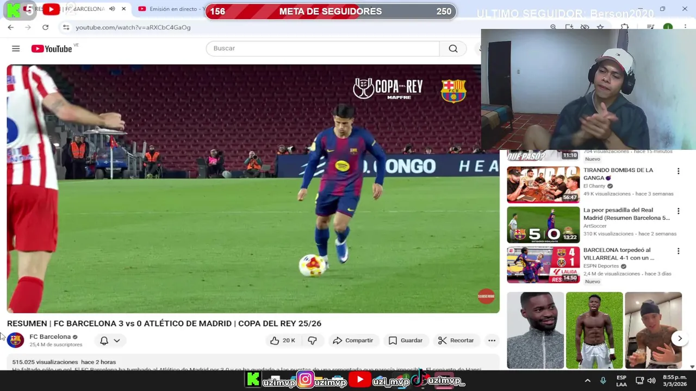View site information icon beside URL
Viewport: 696px width, 391px height.
click(66, 27)
